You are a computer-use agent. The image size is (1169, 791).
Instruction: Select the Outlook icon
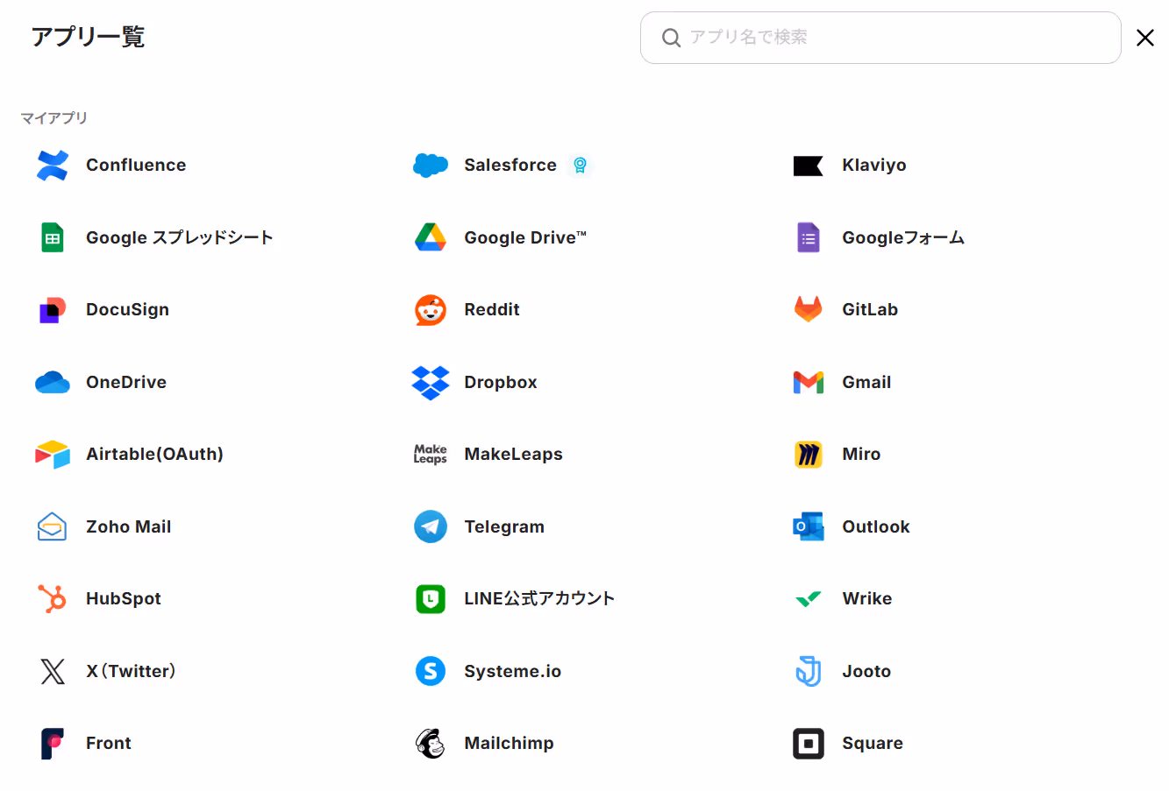coord(809,526)
